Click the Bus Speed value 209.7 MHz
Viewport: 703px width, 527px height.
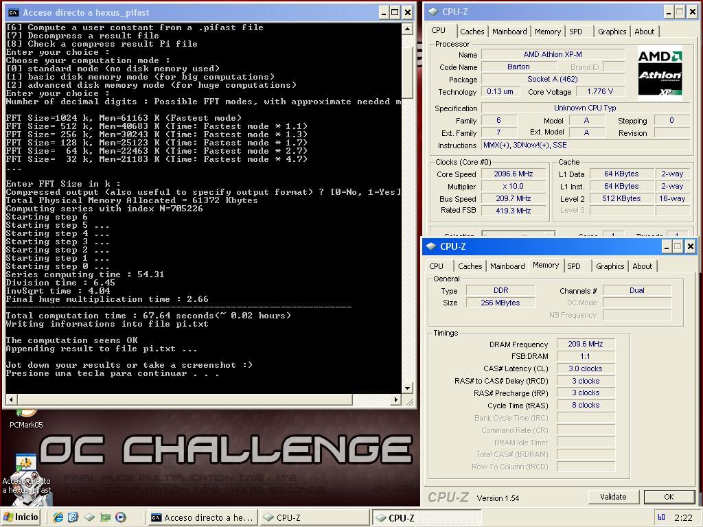(x=514, y=198)
